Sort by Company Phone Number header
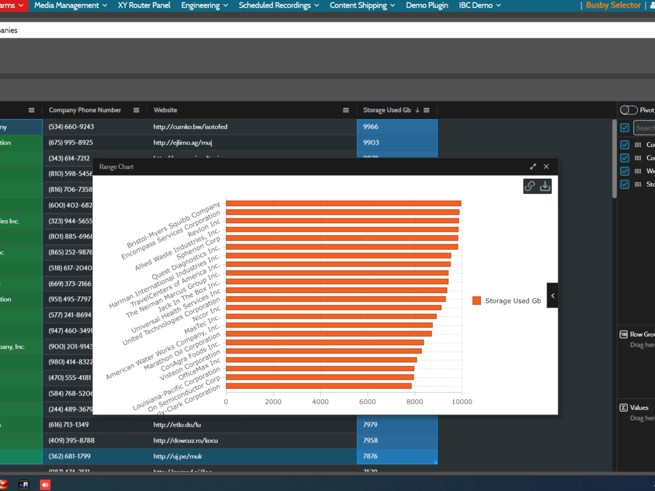The width and height of the screenshot is (655, 491). pyautogui.click(x=85, y=110)
